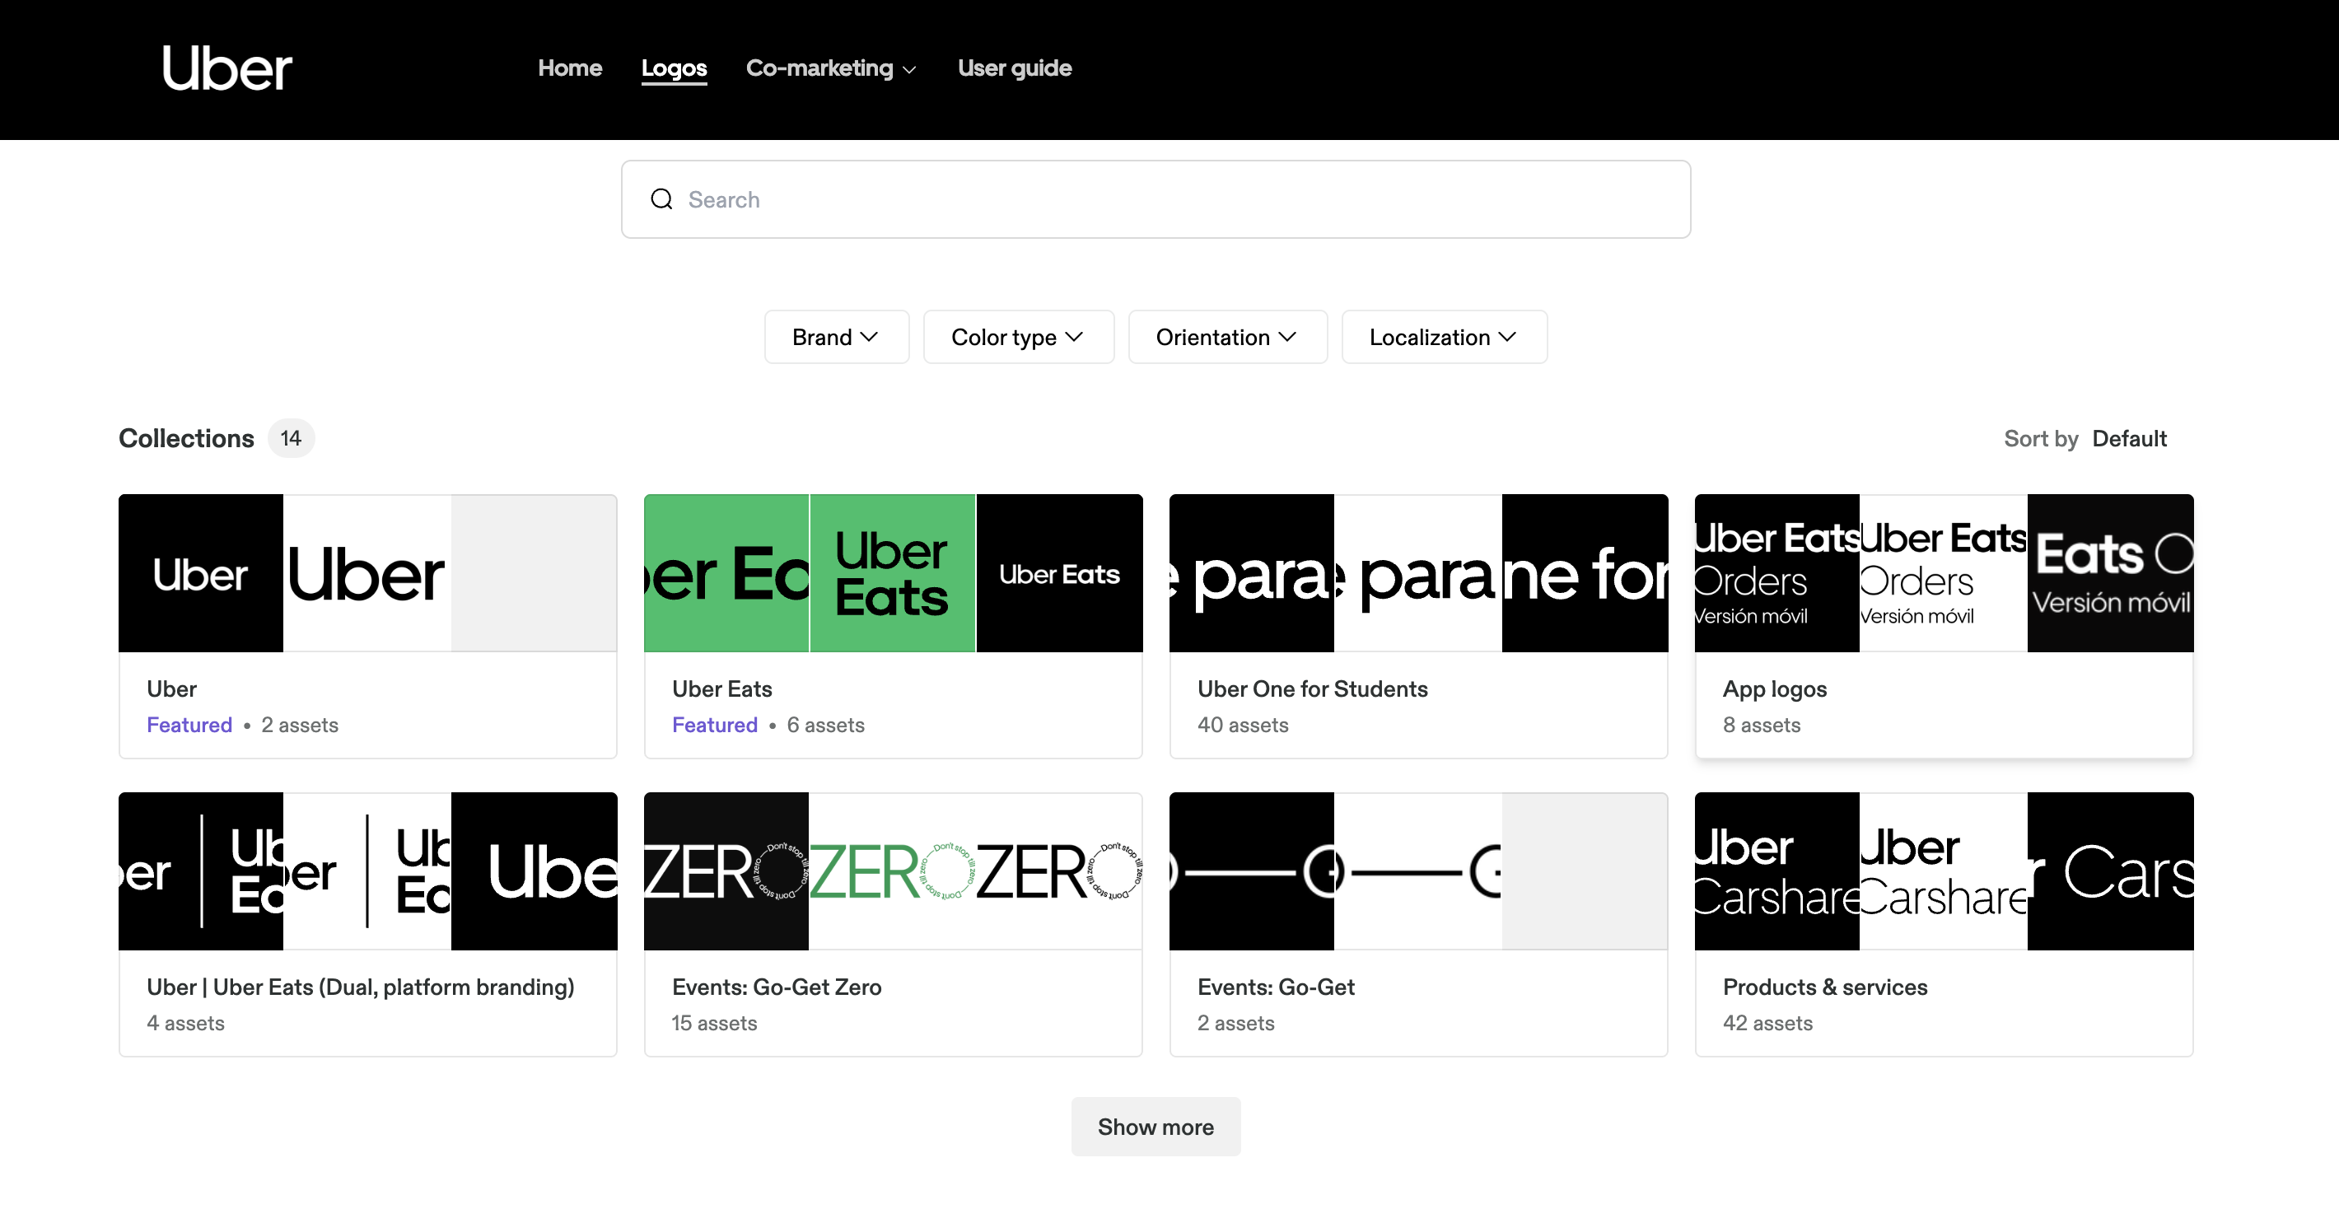
Task: Click 'ne for' black thumbnail in Students card
Action: click(x=1585, y=572)
